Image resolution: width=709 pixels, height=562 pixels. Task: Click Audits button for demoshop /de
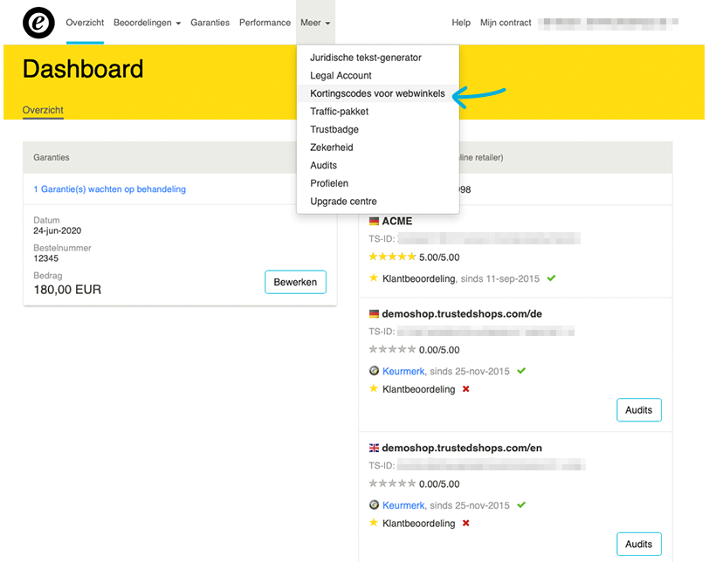(639, 410)
